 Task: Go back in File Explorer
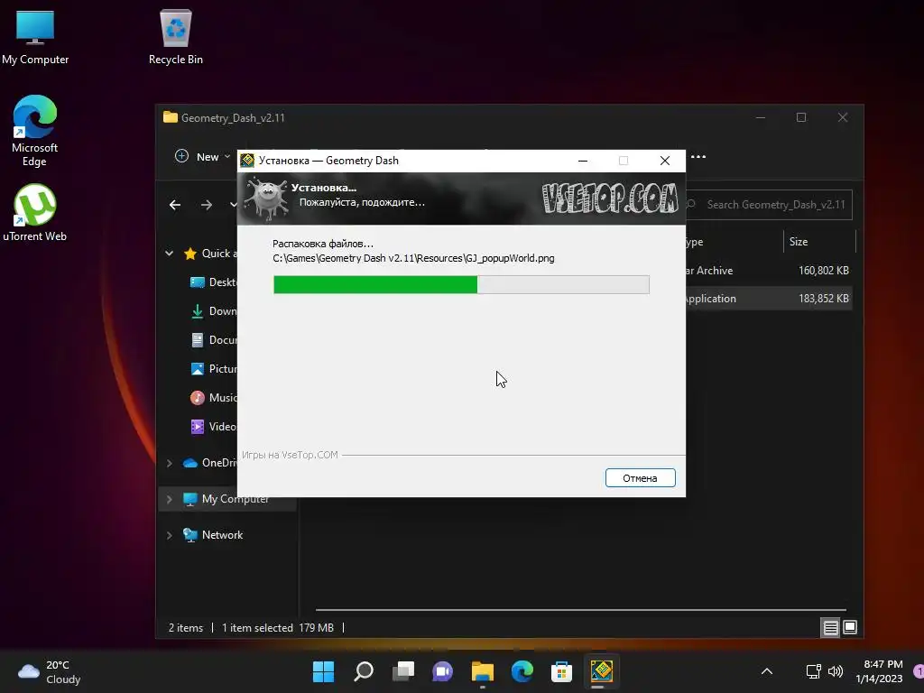175,205
